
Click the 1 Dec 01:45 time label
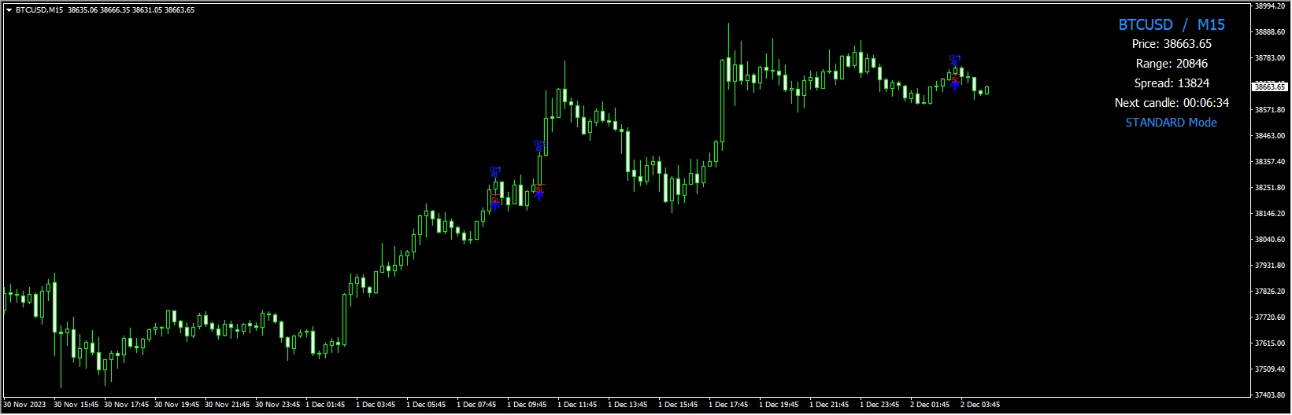(325, 406)
